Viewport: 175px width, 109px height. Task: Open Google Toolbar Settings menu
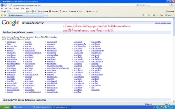coord(170,11)
